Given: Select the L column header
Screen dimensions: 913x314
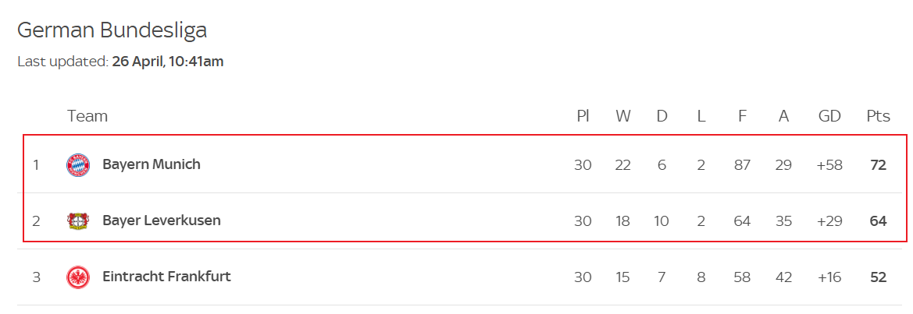Looking at the screenshot, I should (x=701, y=116).
